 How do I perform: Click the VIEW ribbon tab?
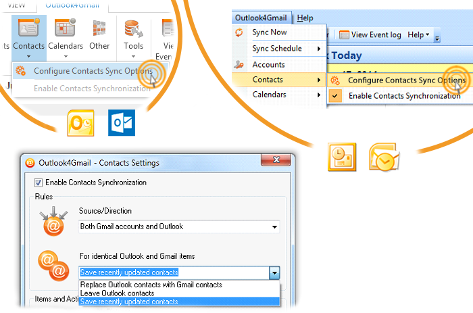pos(17,5)
